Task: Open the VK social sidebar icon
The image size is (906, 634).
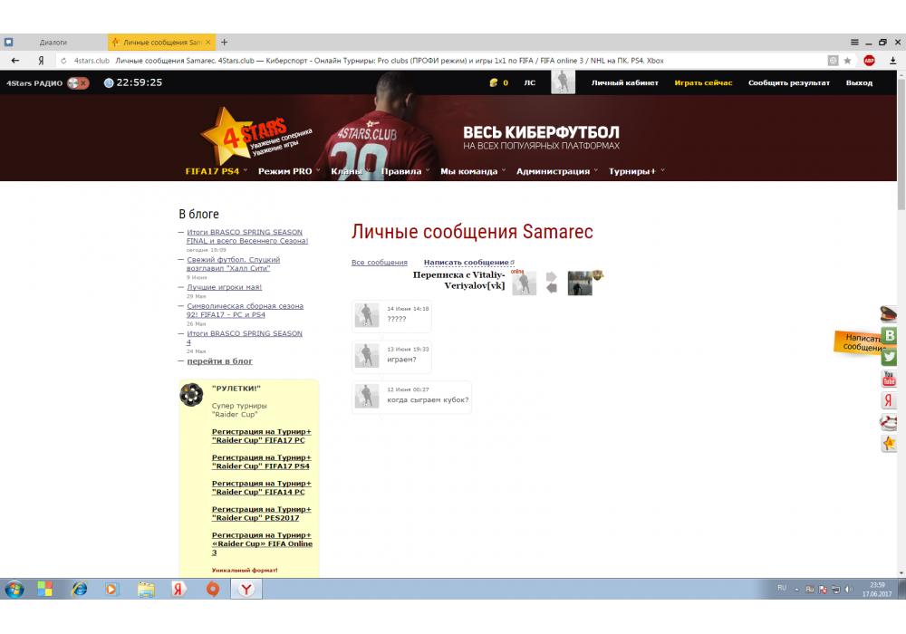Action: coord(890,335)
